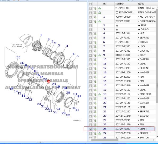The height and width of the screenshot is (144, 158).
Task: Add GEAR 207-27-71121 to cart
Action: pos(95,107)
